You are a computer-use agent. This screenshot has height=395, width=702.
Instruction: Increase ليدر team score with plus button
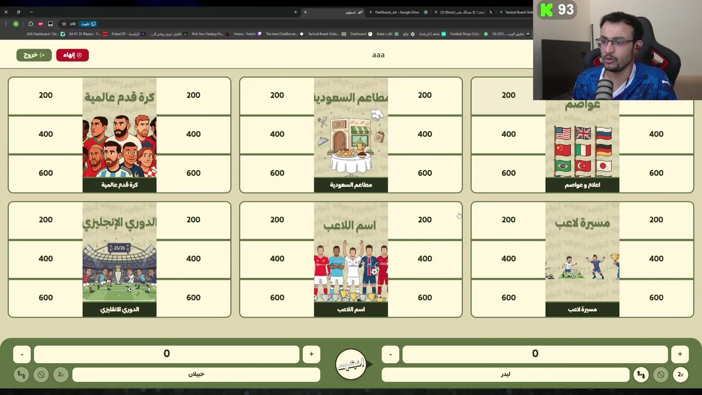click(680, 354)
